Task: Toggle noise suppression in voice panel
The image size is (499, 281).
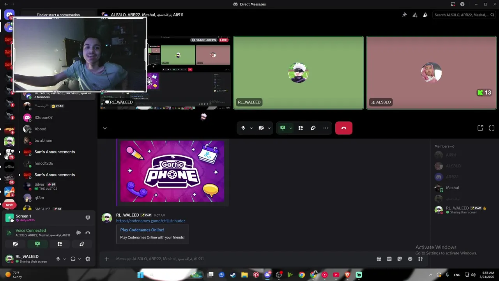Action: 78,233
